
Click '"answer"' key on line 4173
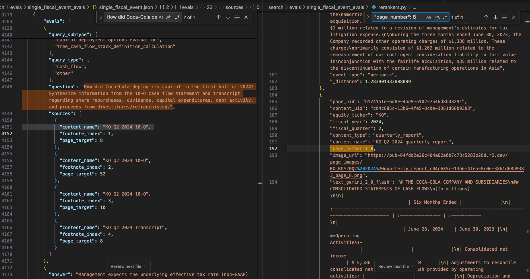(x=60, y=275)
